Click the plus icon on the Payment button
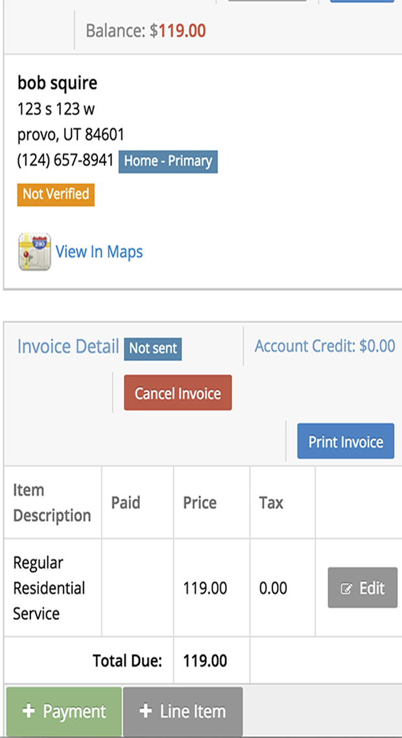 [28, 711]
